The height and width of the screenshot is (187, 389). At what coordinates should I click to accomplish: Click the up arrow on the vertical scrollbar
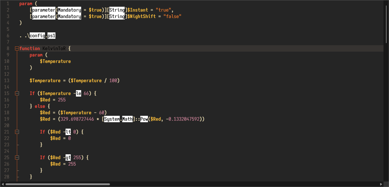(387, 2)
